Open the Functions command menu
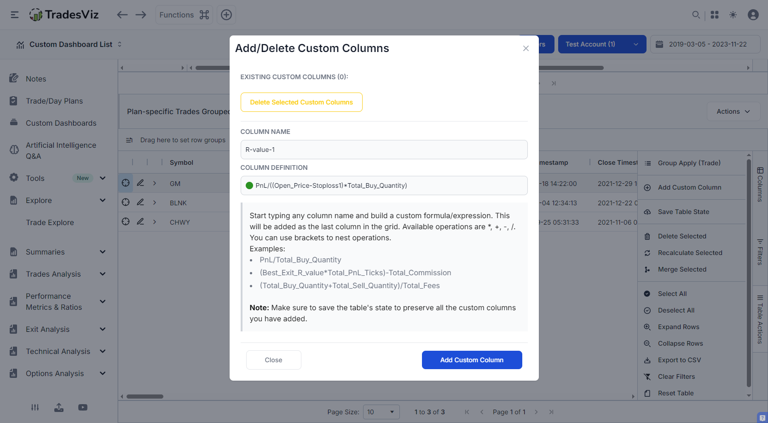Screen dimensions: 768x423 (x=184, y=15)
